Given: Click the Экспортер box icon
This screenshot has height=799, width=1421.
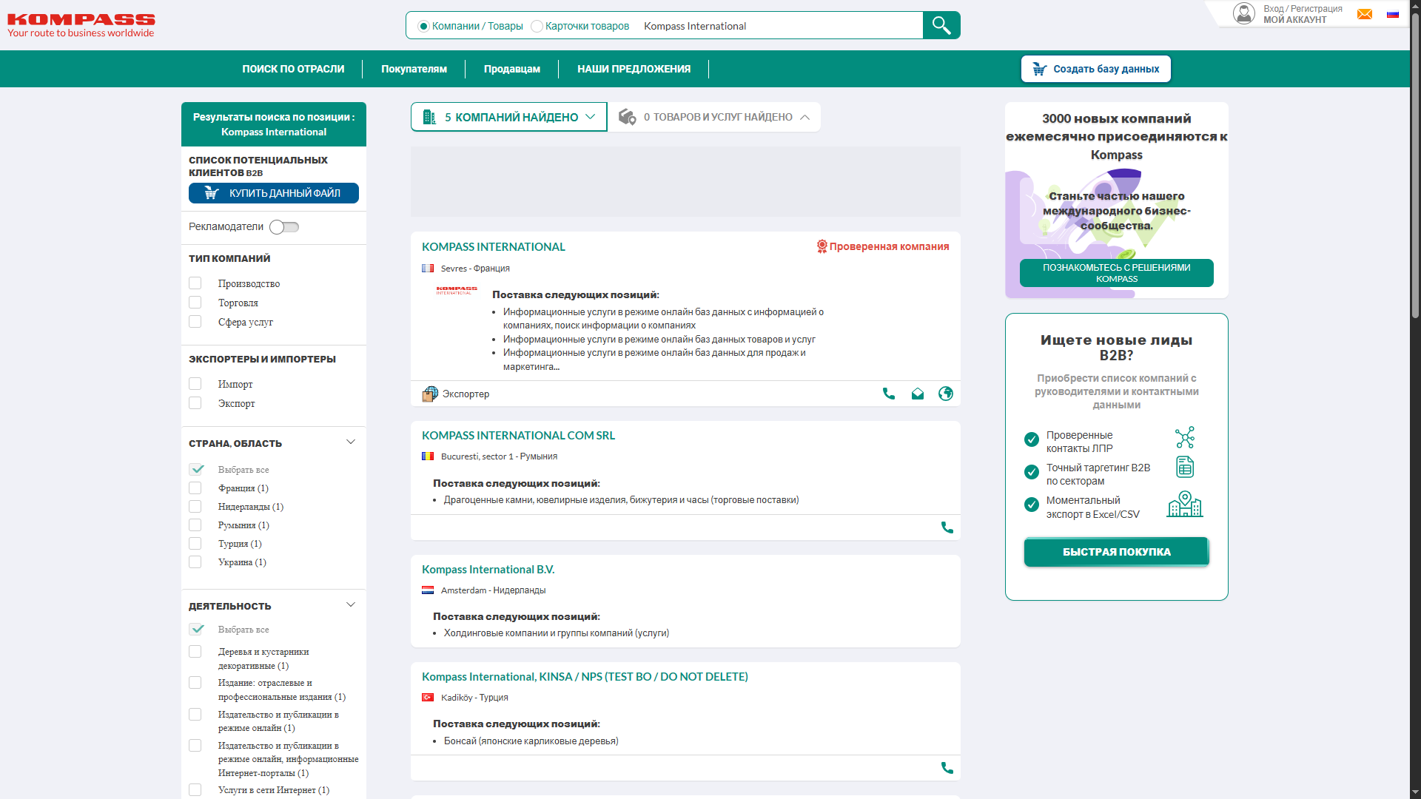Looking at the screenshot, I should (x=430, y=394).
